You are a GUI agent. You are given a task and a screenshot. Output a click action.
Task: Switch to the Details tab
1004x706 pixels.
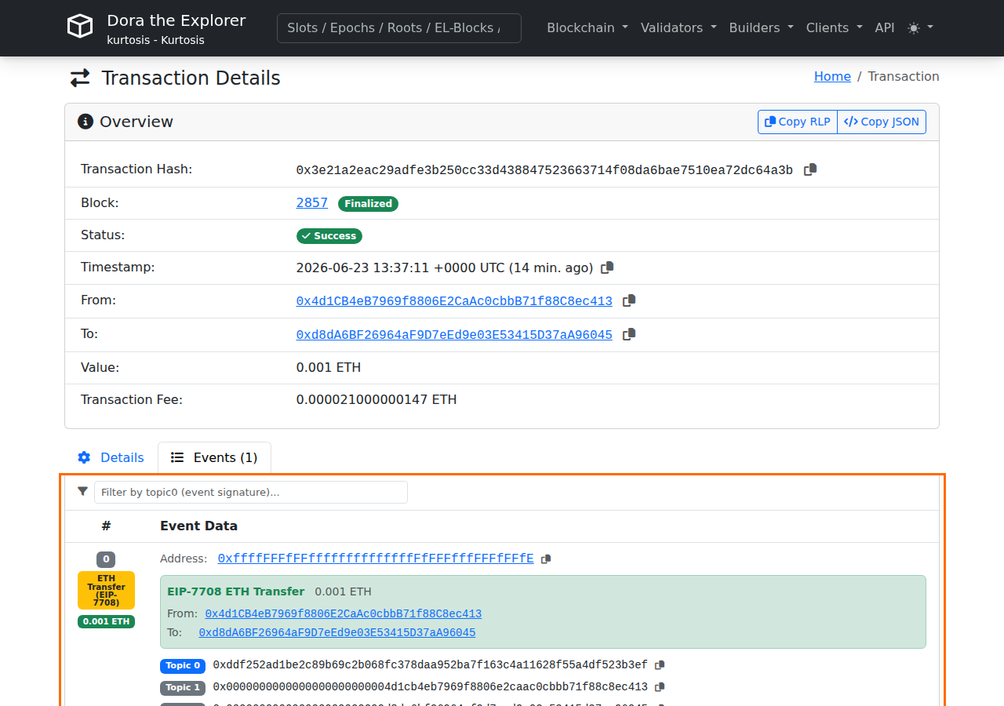(111, 457)
